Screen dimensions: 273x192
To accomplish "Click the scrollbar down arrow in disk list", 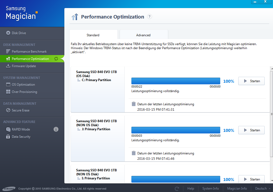I will [271, 180].
